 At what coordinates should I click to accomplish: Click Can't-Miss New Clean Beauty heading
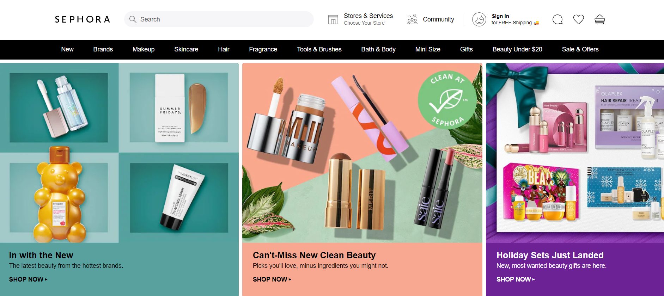point(314,255)
